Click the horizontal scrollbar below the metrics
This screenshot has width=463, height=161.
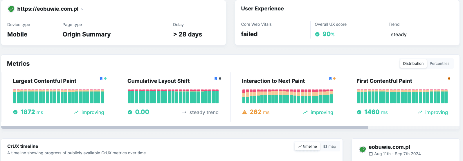click(x=184, y=127)
